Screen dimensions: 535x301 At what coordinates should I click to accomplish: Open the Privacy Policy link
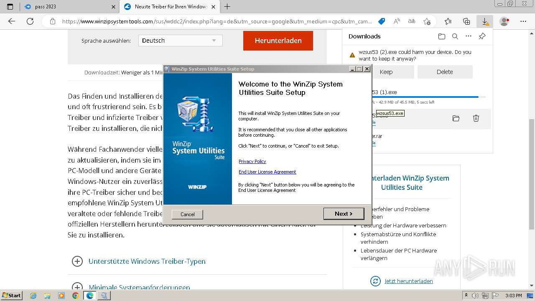click(x=252, y=161)
